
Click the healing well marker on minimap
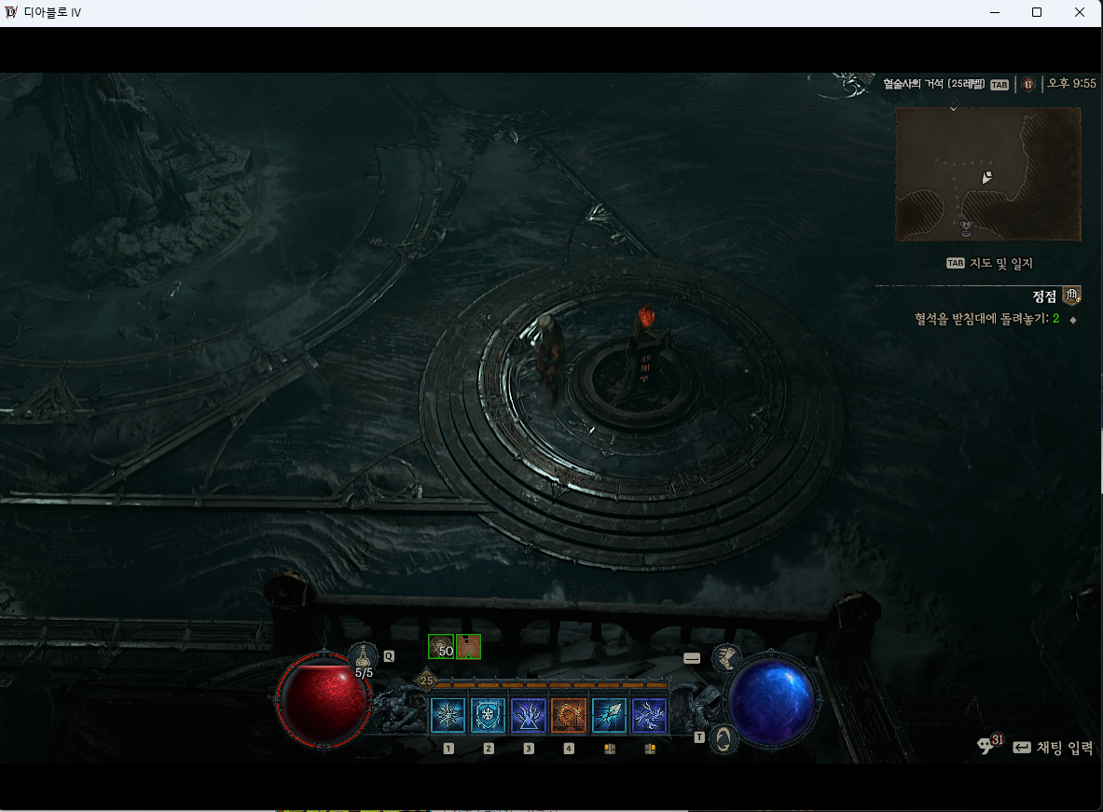966,227
